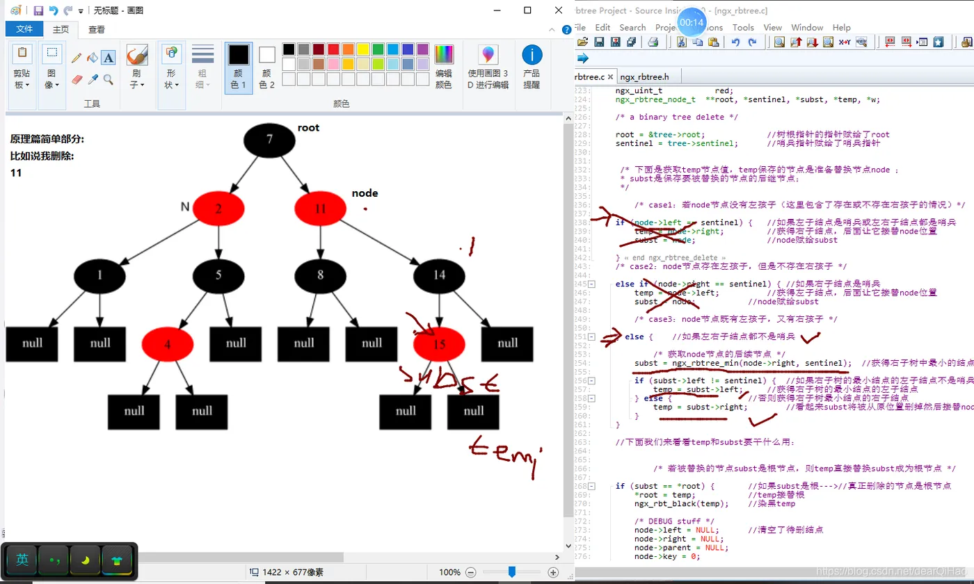Open the Help menu in Source Insight

pyautogui.click(x=841, y=27)
